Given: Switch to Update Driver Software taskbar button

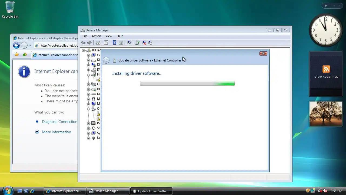Looking at the screenshot, I should (x=151, y=191).
